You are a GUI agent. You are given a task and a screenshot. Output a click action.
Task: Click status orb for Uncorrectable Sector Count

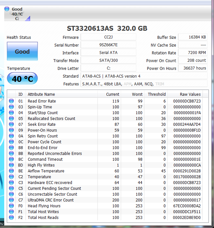tap(11, 194)
